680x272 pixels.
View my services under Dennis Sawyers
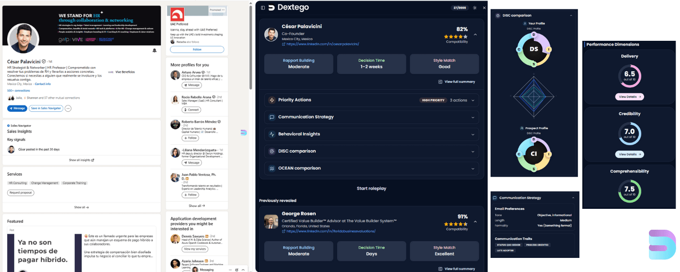(x=195, y=249)
